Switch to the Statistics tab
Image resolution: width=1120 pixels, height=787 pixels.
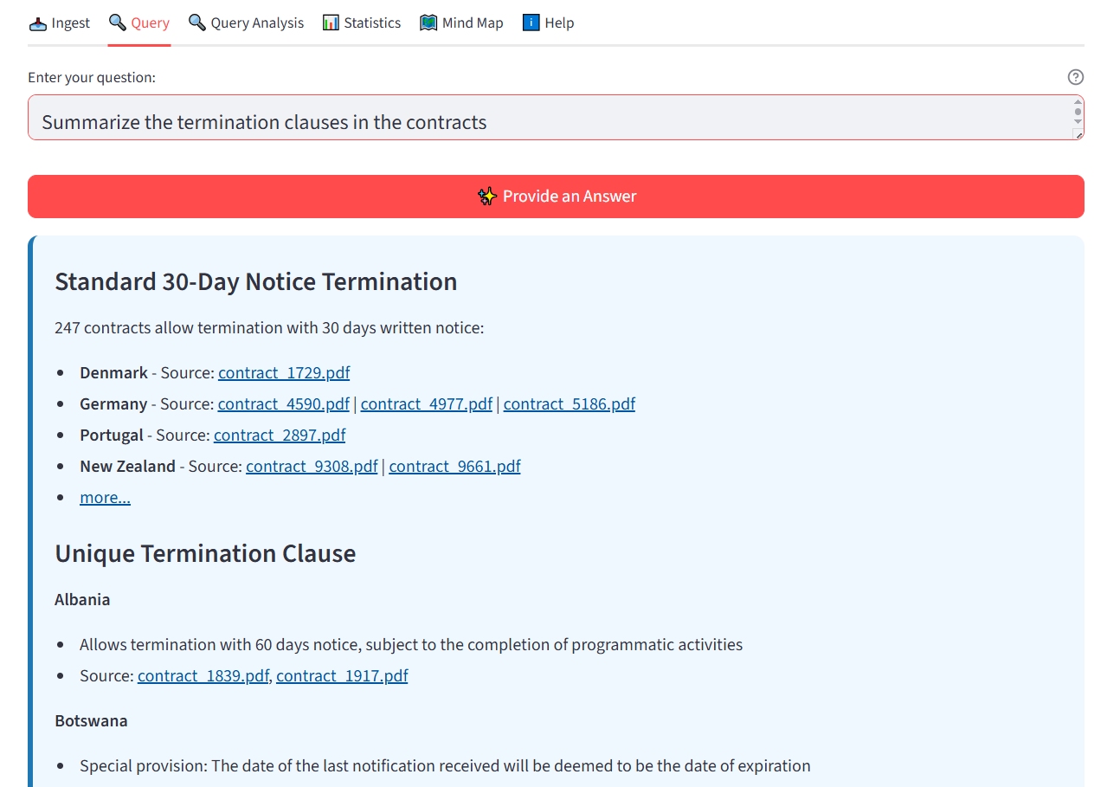click(362, 22)
